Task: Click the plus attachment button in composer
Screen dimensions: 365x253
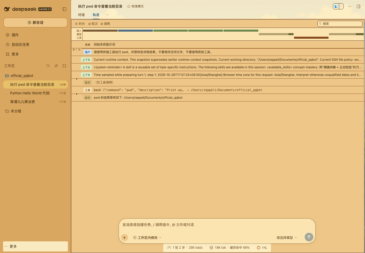Action: coord(124,238)
